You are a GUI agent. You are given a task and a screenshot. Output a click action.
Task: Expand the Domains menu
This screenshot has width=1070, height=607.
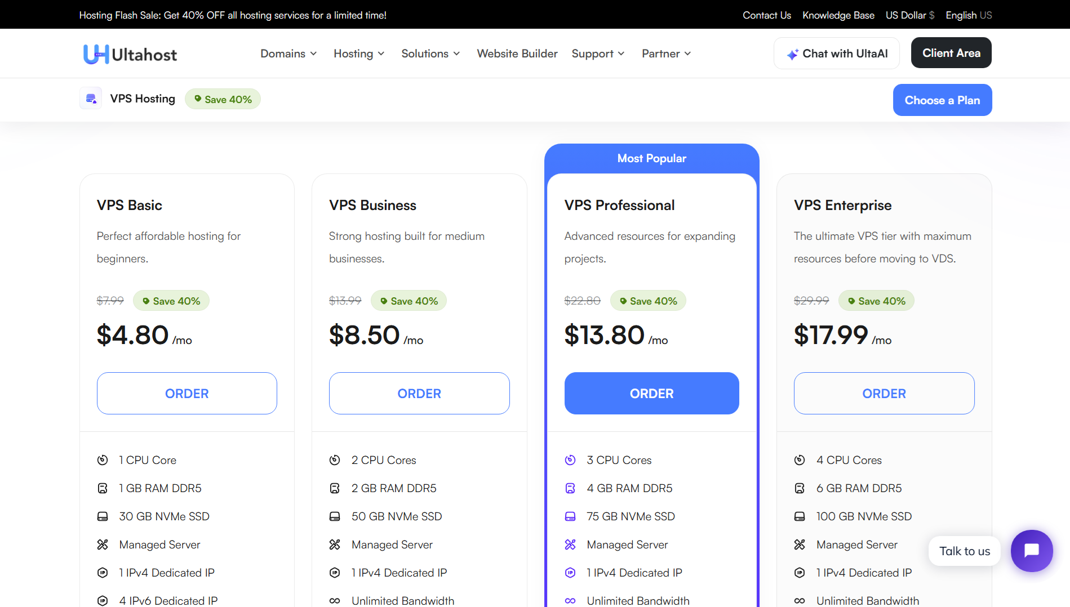click(288, 53)
